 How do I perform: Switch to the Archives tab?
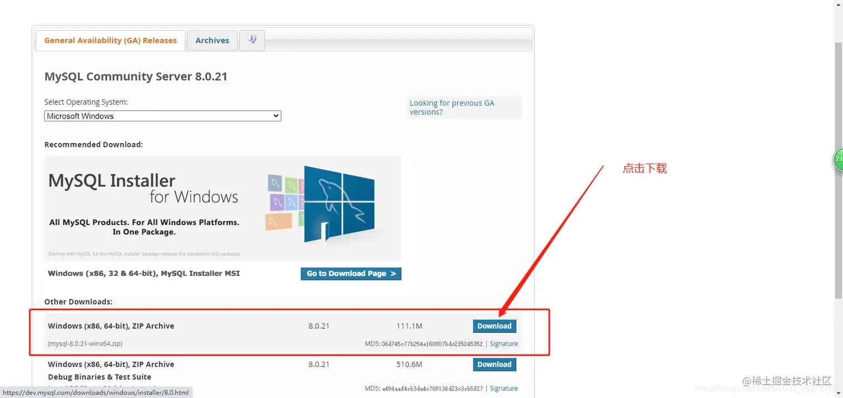[x=212, y=41]
